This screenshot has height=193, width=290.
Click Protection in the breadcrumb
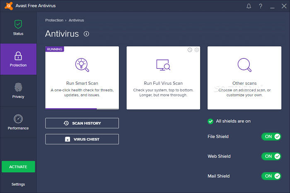[54, 20]
